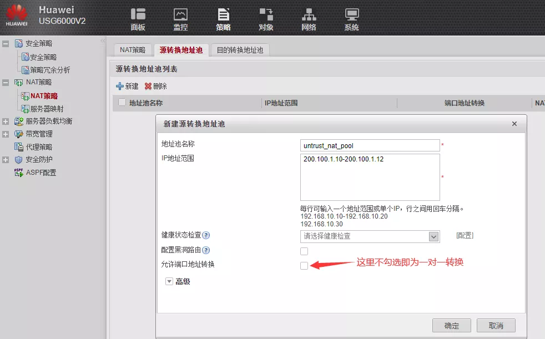
Task: Switch to the 目的转换地址池 tab
Action: click(240, 50)
